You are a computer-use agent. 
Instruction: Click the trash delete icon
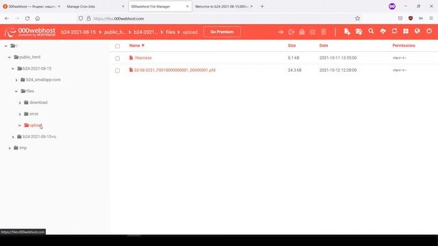[x=324, y=31]
